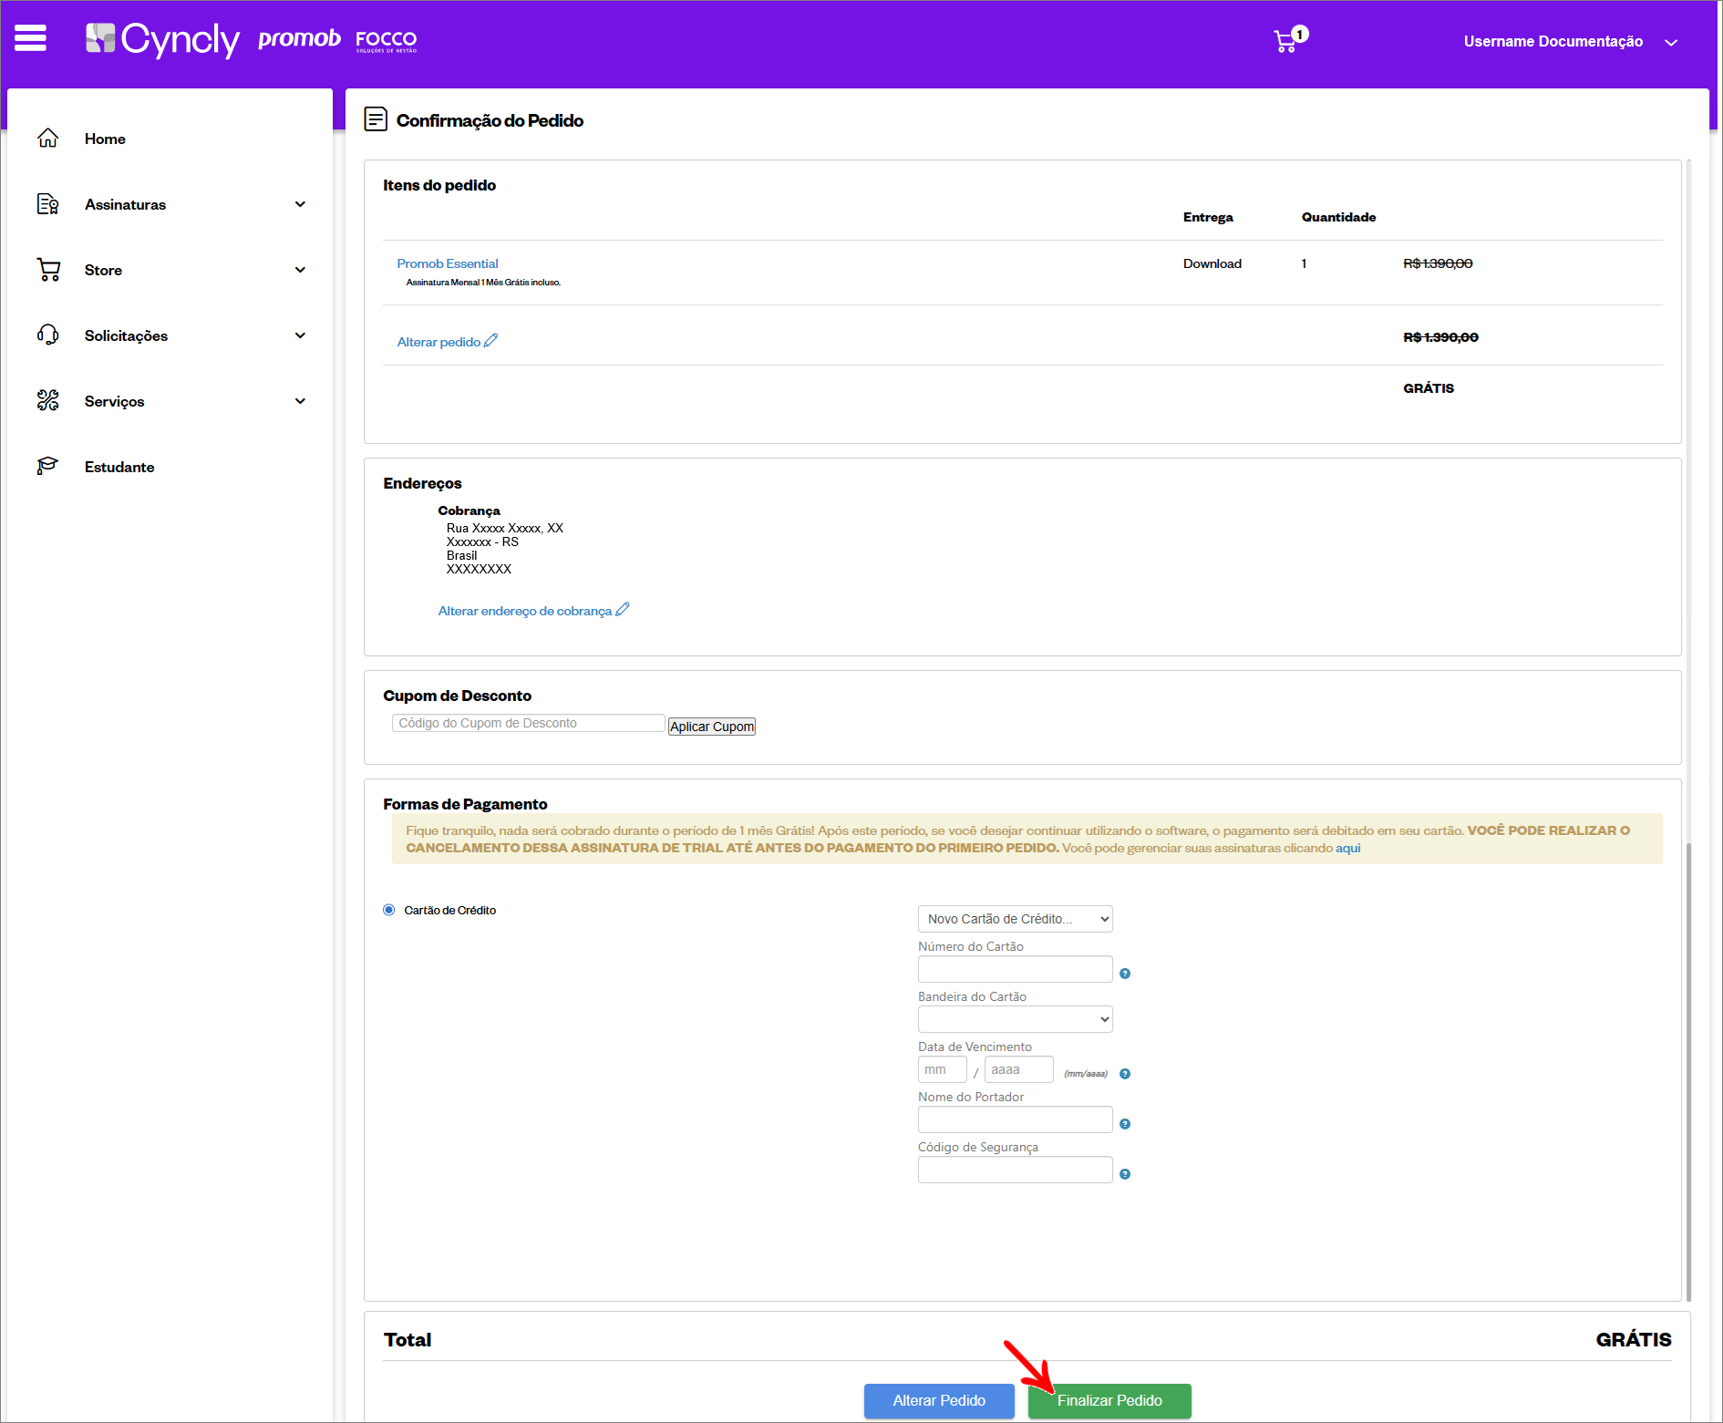Click the Alterar endereço de cobrança link

click(x=525, y=611)
